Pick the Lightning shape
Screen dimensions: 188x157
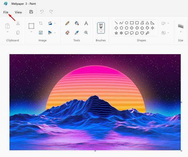[147, 33]
